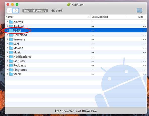
Task: Expand the Alarms folder disclosure triangle
Action: click(7, 22)
